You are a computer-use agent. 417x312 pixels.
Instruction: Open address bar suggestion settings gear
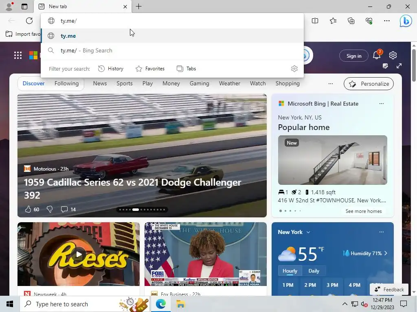[x=294, y=69]
